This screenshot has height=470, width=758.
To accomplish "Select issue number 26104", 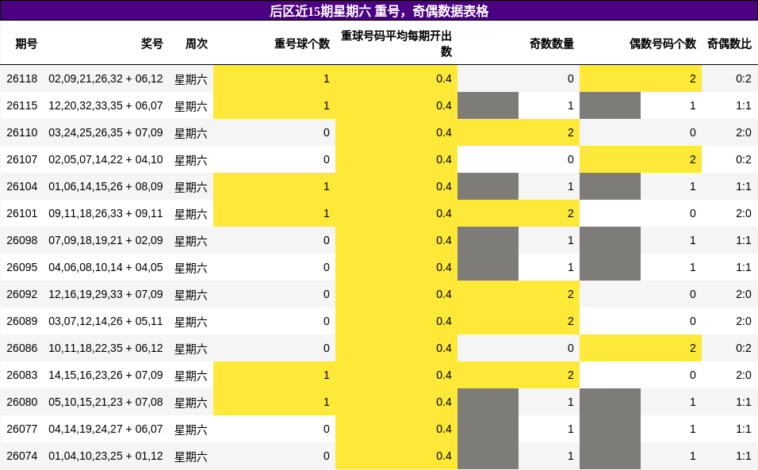I will 21,186.
